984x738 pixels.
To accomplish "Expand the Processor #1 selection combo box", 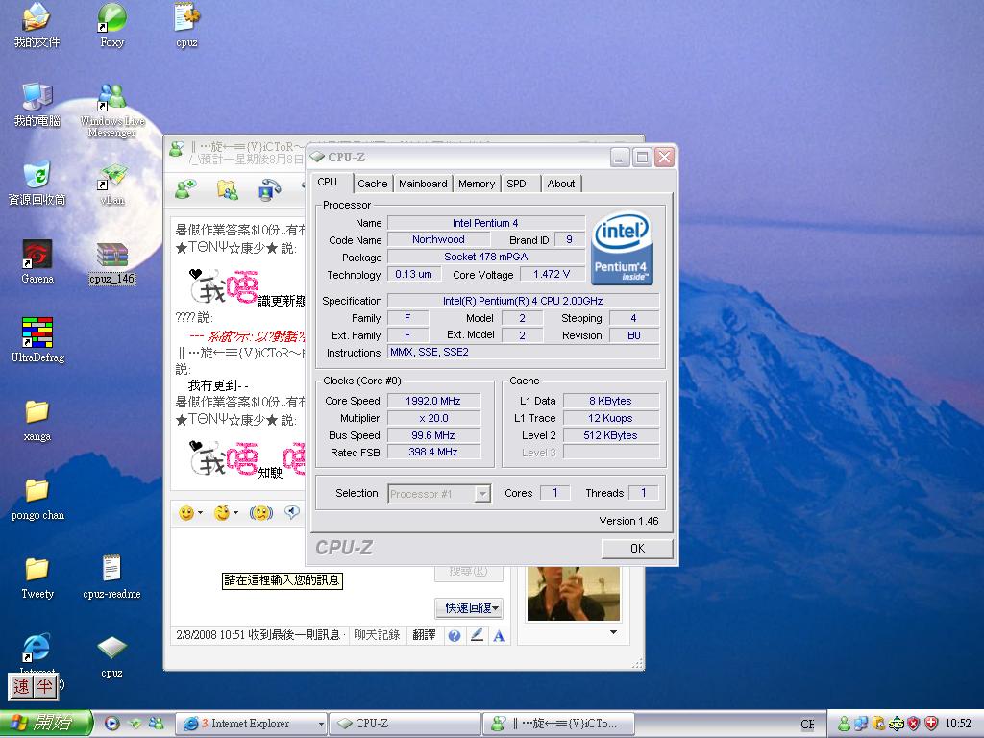I will [x=482, y=494].
